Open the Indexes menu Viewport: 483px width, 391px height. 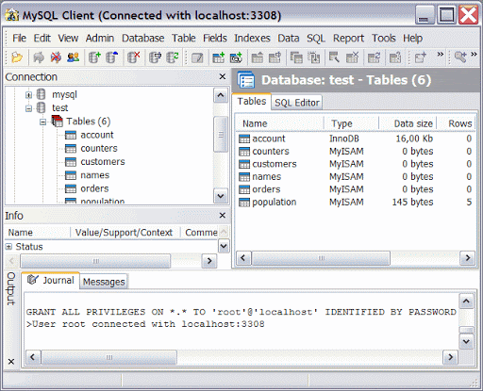point(252,39)
